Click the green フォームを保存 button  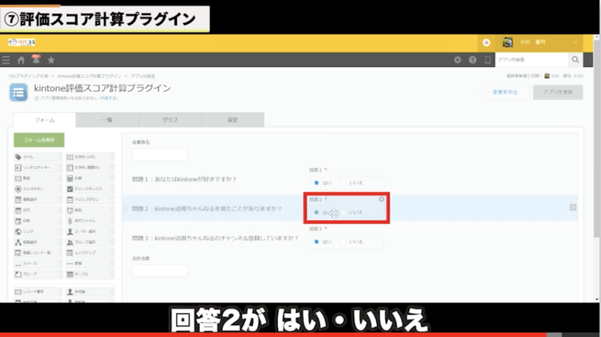pyautogui.click(x=39, y=140)
